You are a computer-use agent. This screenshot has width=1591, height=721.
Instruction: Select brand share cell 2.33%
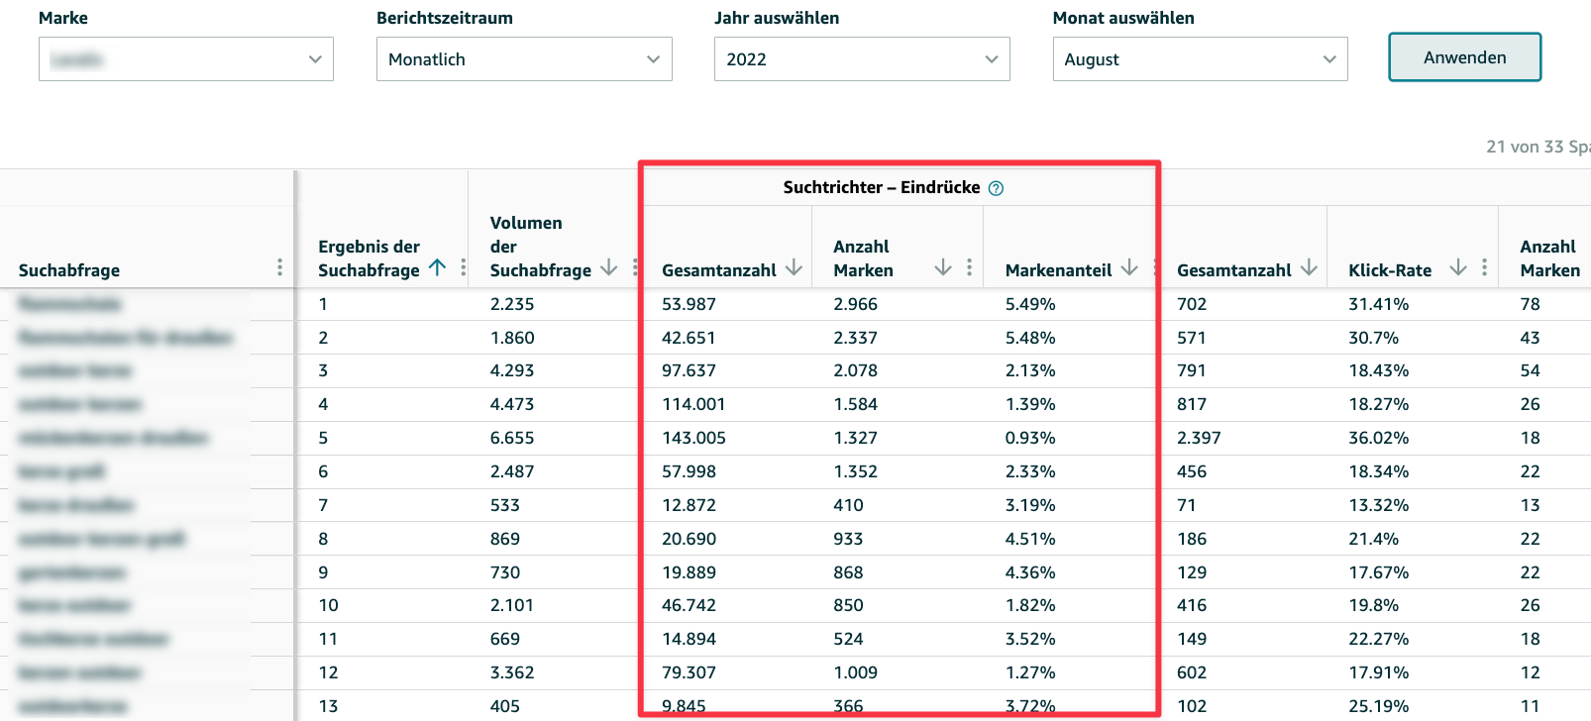coord(1030,471)
